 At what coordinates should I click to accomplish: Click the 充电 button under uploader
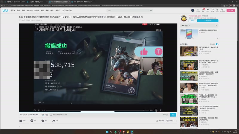(192, 21)
